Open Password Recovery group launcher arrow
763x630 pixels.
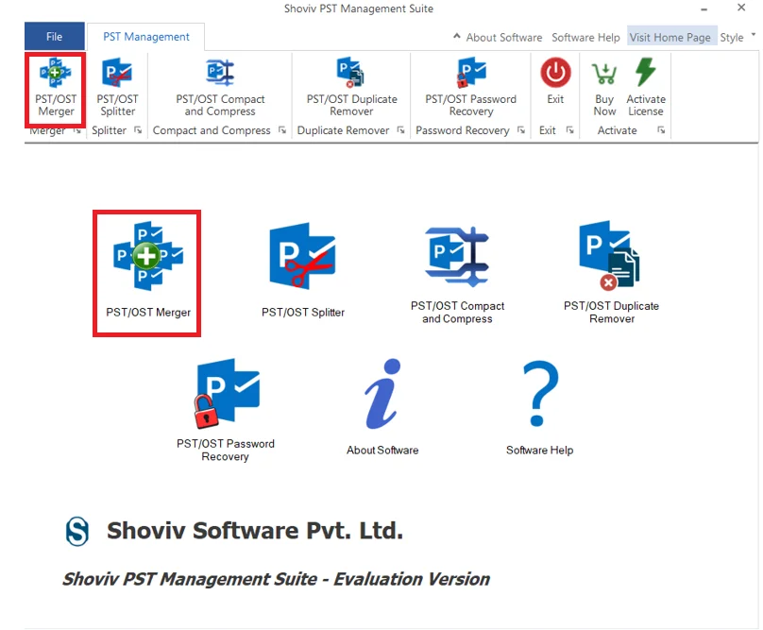coord(521,130)
